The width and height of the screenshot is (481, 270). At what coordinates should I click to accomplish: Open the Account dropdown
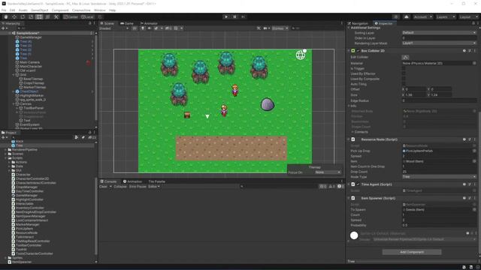tap(422, 16)
